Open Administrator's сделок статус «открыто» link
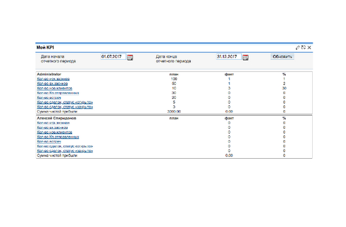 65,102
